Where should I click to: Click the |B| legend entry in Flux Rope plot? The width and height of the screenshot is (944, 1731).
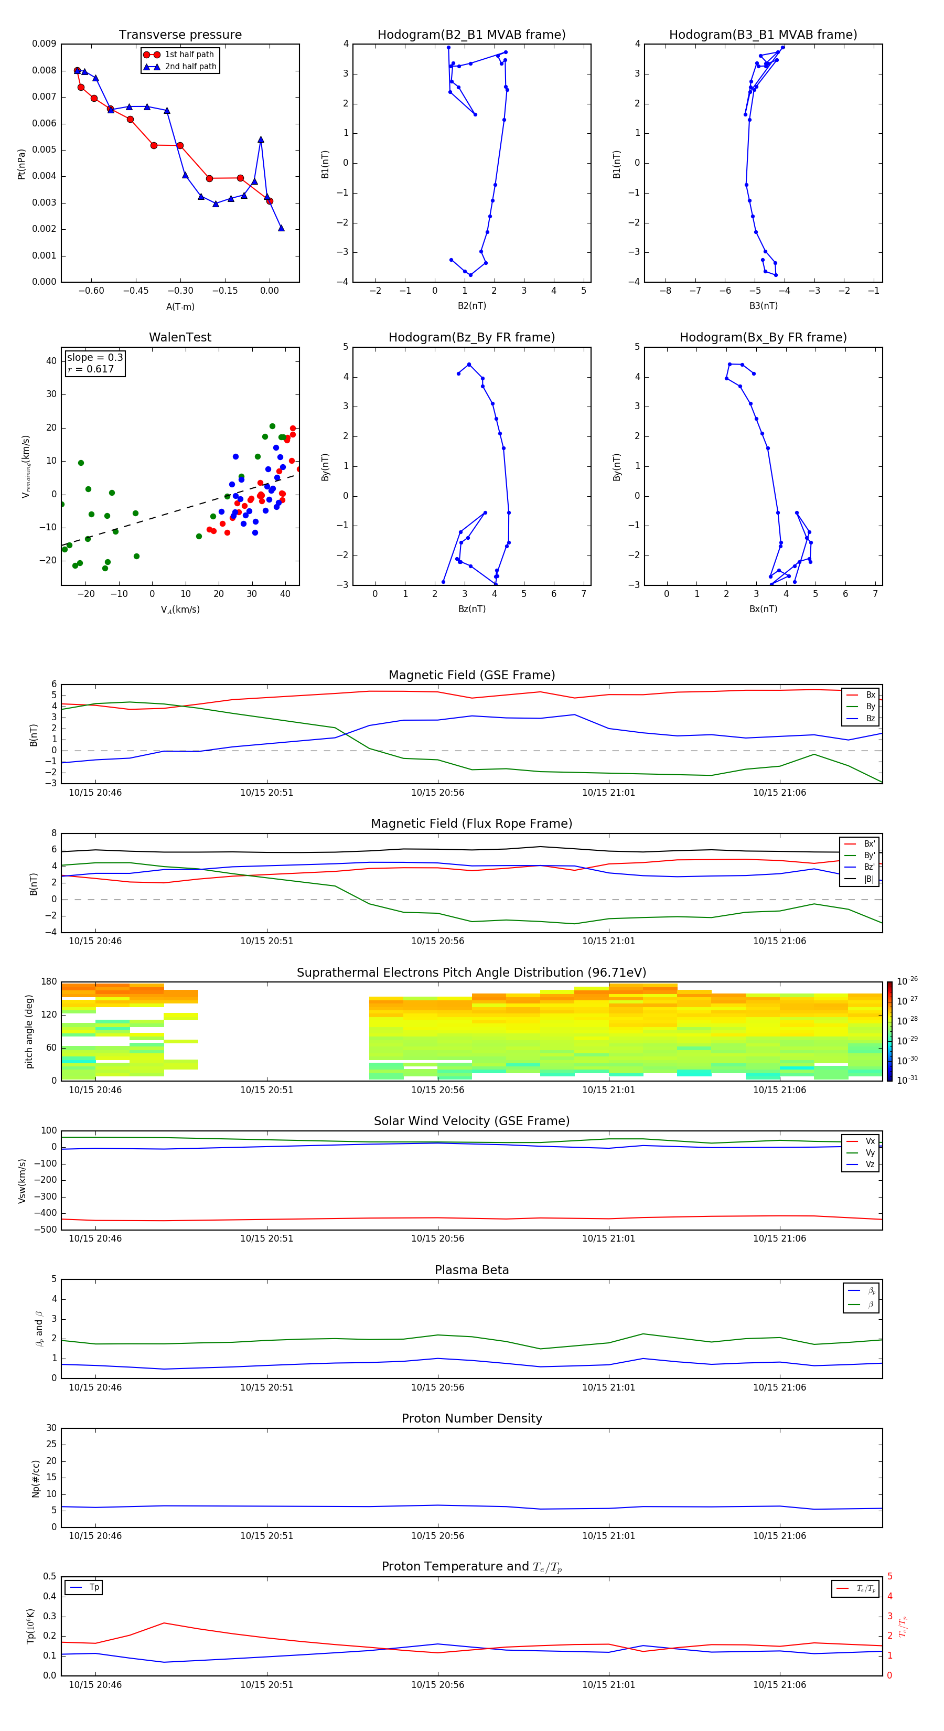[860, 879]
